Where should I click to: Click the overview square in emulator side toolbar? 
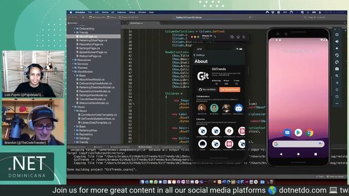pyautogui.click(x=337, y=96)
